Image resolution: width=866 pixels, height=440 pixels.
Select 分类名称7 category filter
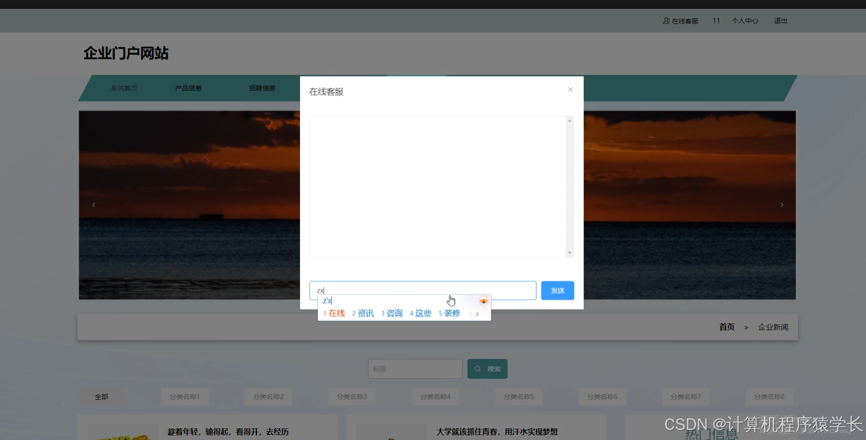[x=686, y=397]
